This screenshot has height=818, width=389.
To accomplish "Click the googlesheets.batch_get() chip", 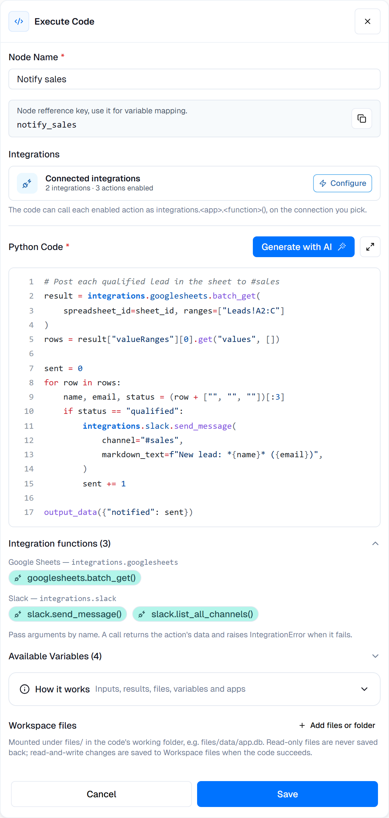I will tap(75, 578).
